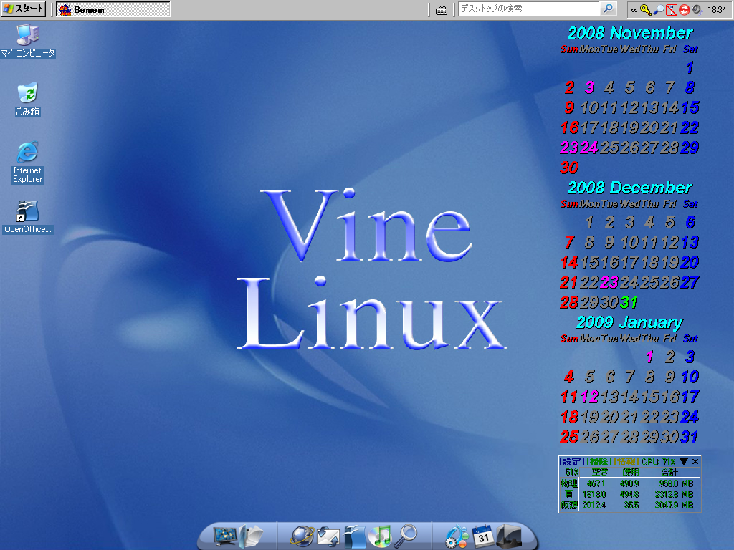Image resolution: width=734 pixels, height=550 pixels.
Task: Focus the デスクトップの検索 search field
Action: pos(528,9)
